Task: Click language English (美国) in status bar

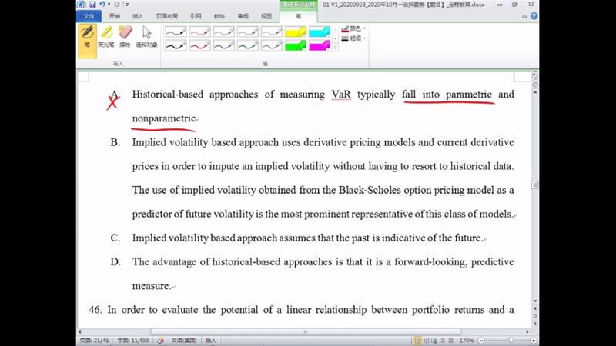Action: pos(184,341)
